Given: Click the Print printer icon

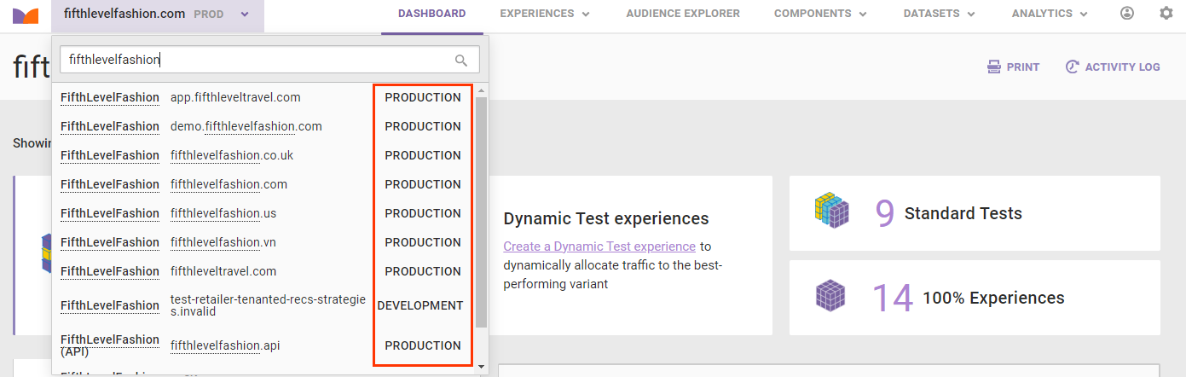Looking at the screenshot, I should [x=993, y=67].
